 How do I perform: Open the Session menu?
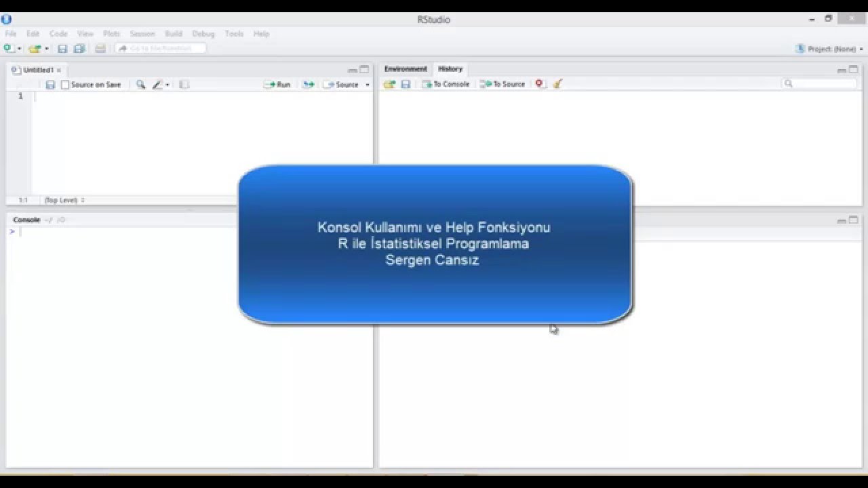(142, 33)
